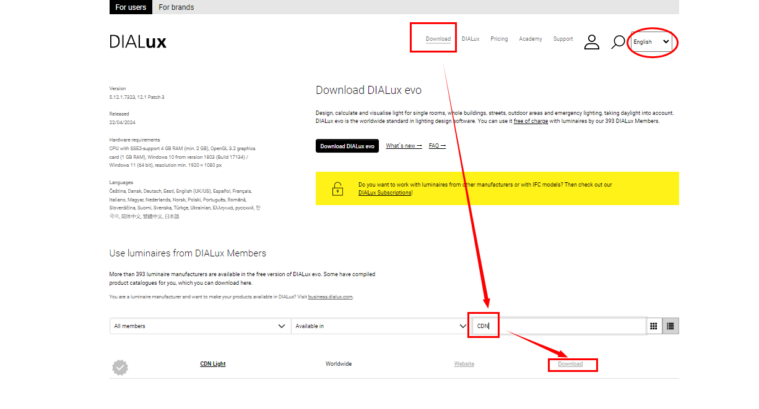Expand the Available in dropdown
The height and width of the screenshot is (409, 759).
[x=379, y=326]
